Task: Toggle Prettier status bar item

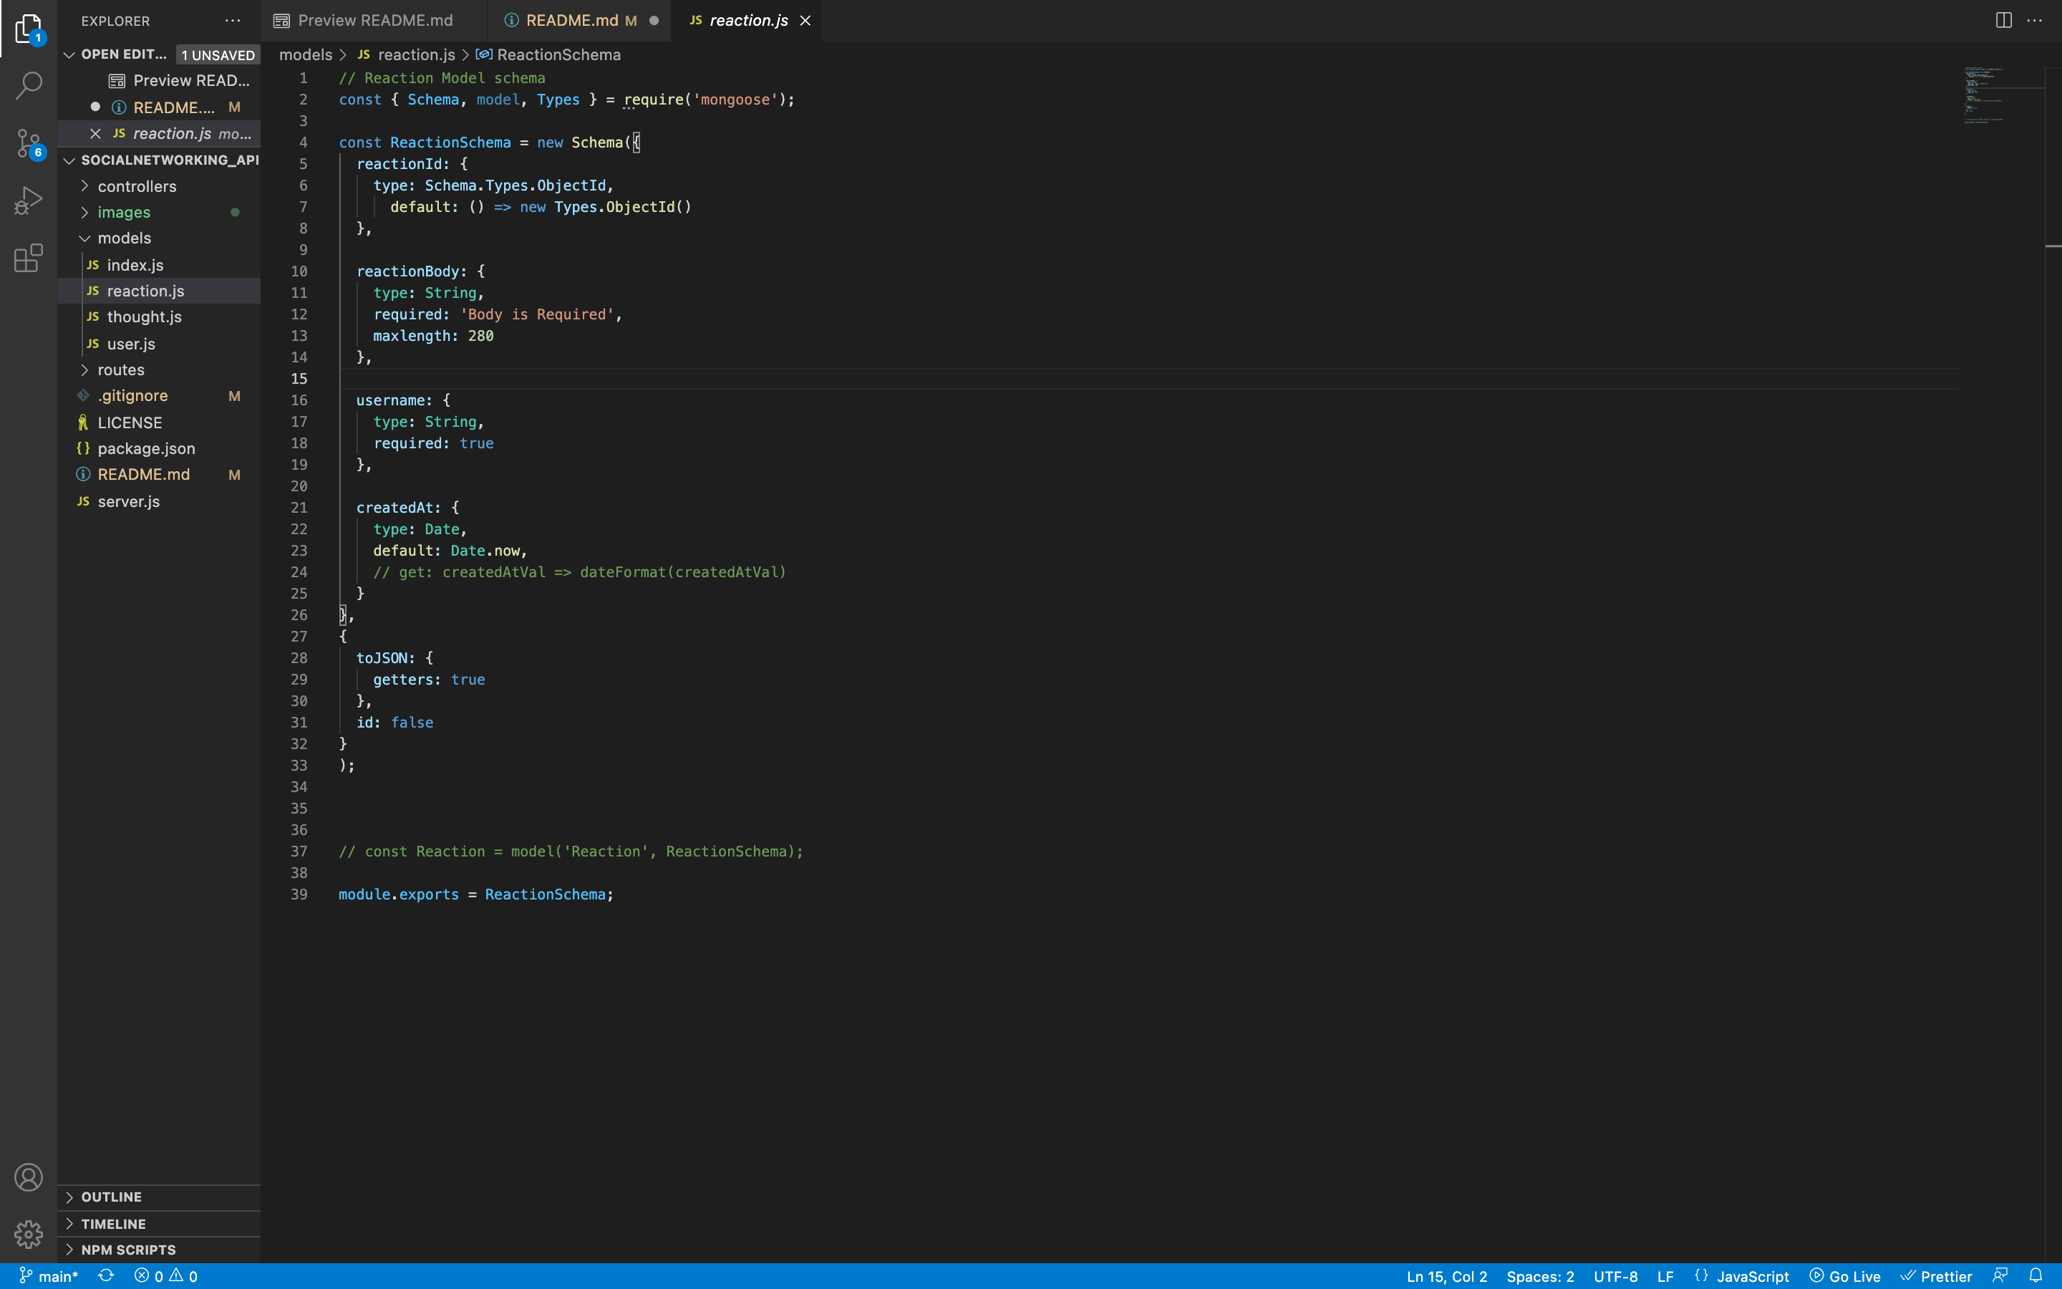Action: (x=1936, y=1276)
